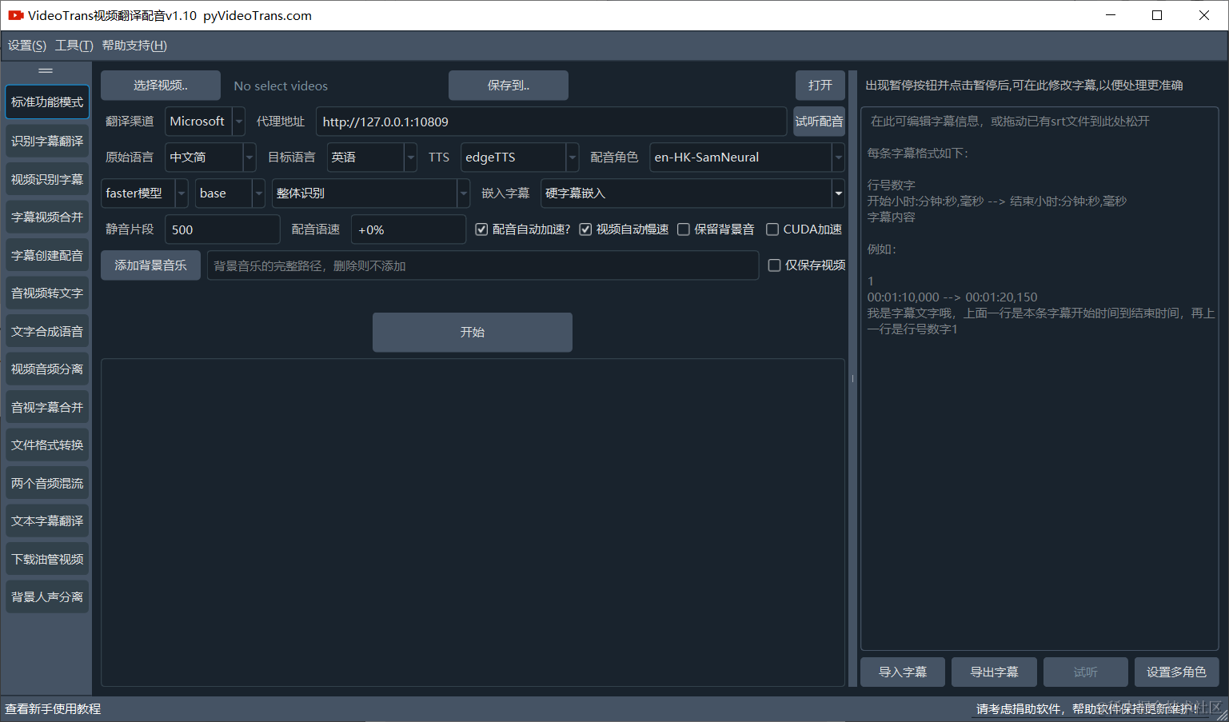Open the 音视字幕合并 sidebar tool
This screenshot has width=1229, height=722.
click(47, 407)
